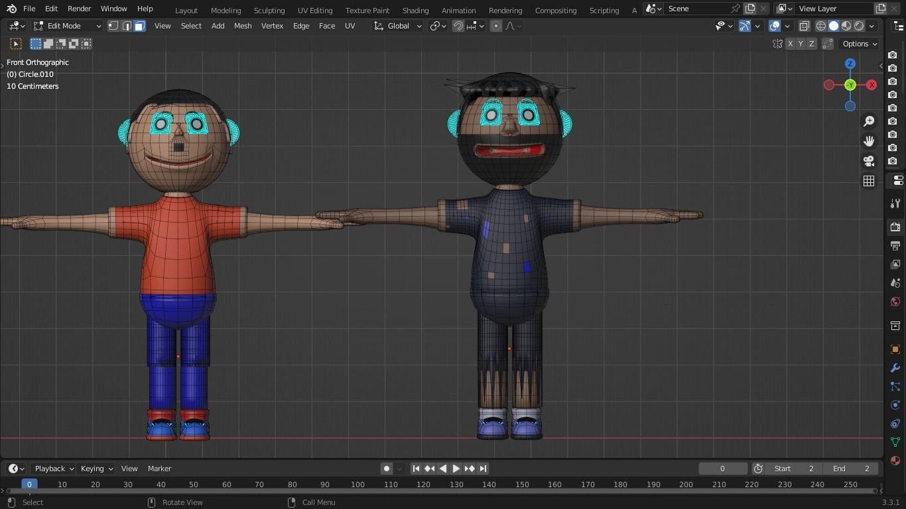Click the pan view hand icon
This screenshot has width=906, height=509.
click(869, 141)
